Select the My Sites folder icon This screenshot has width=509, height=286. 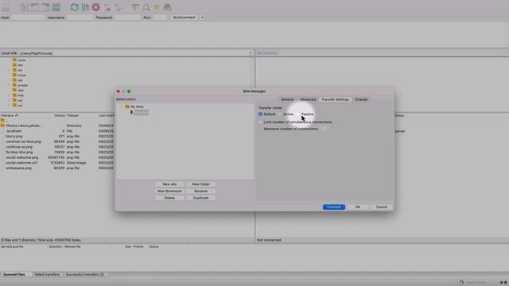tap(127, 106)
